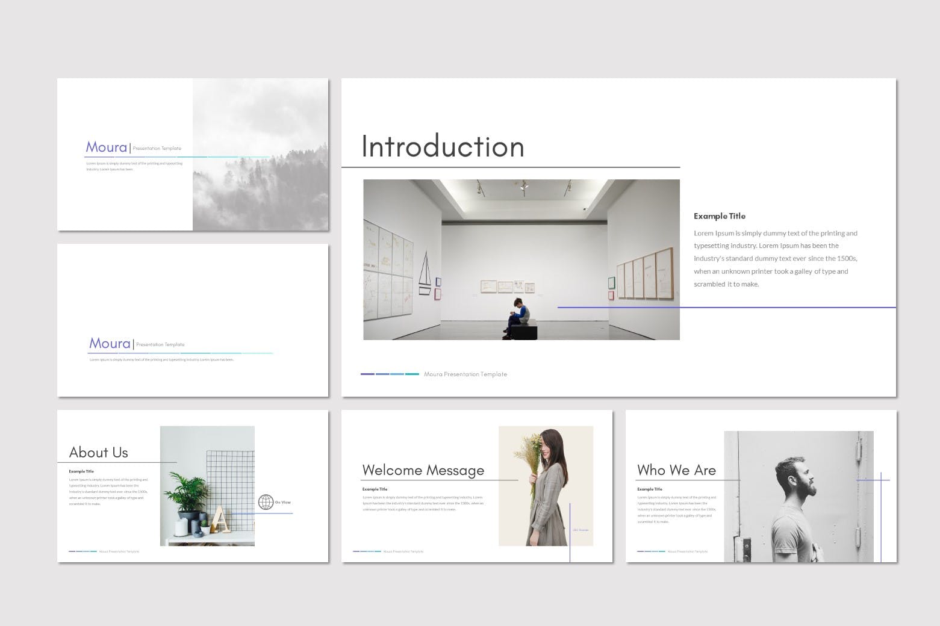Select the Introduction heading text

[442, 146]
